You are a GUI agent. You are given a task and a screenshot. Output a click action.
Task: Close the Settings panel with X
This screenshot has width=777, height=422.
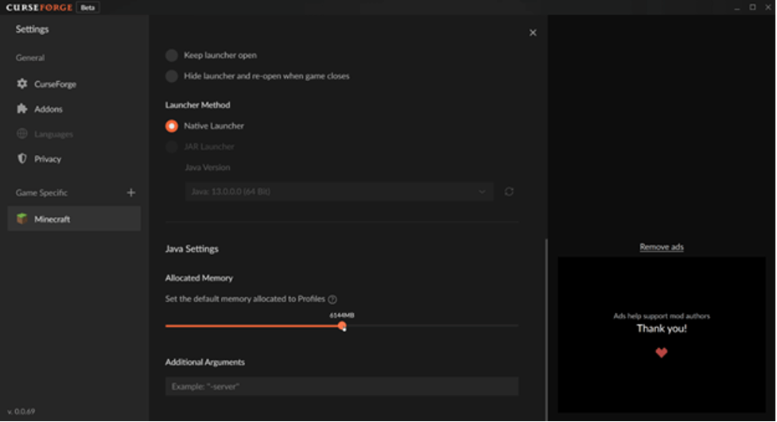click(533, 33)
